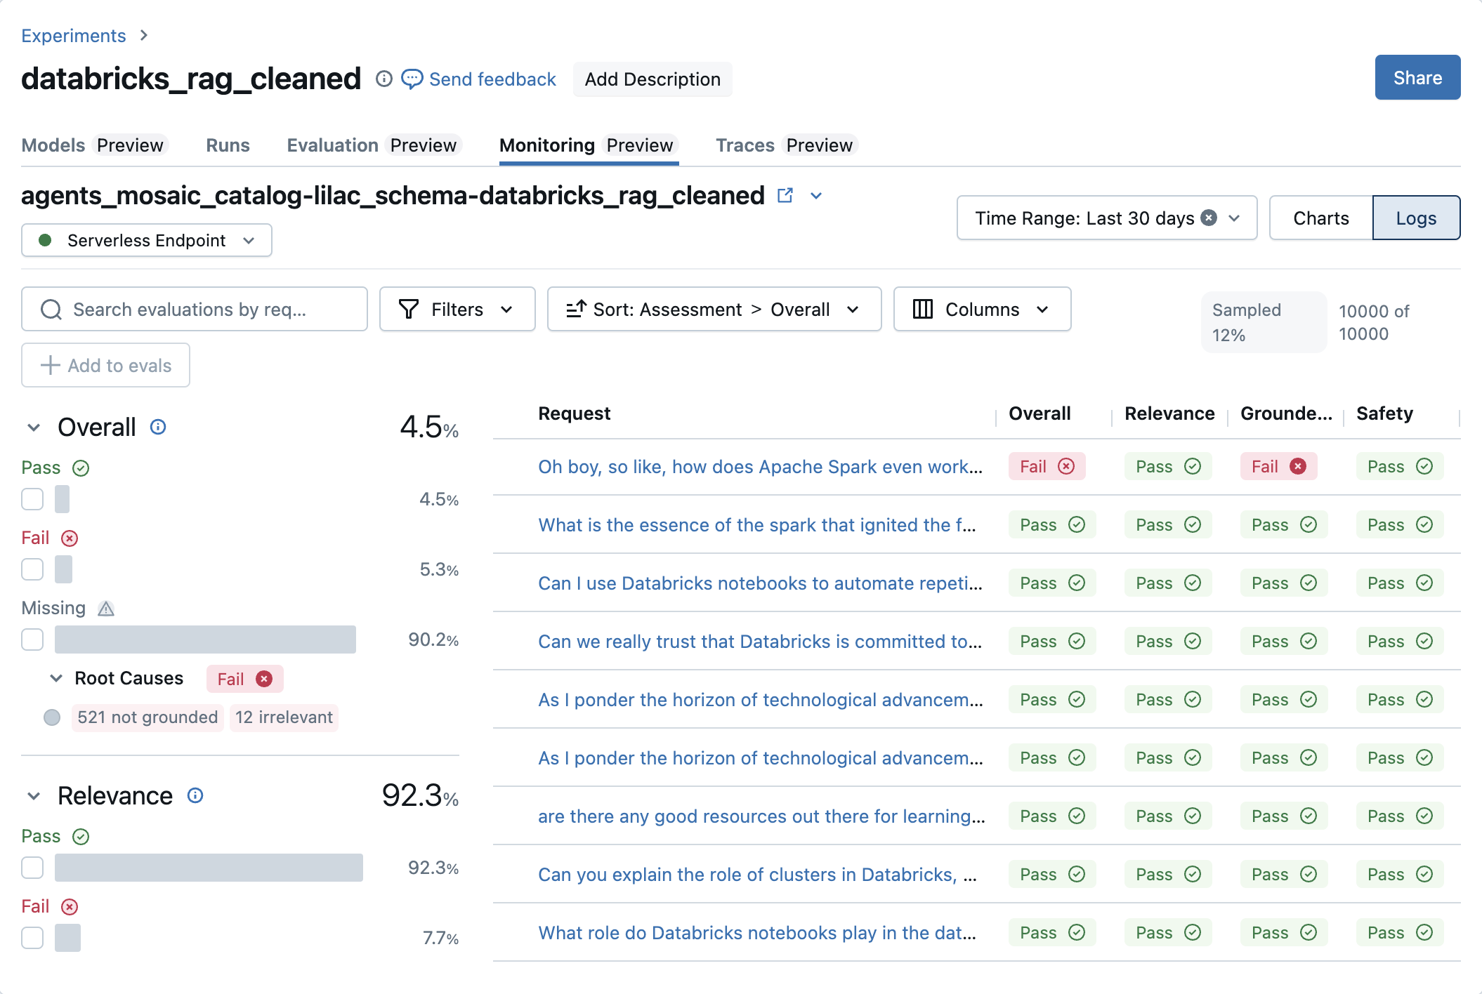Click the Missing warning triangle icon
Image resolution: width=1482 pixels, height=994 pixels.
pyautogui.click(x=106, y=608)
